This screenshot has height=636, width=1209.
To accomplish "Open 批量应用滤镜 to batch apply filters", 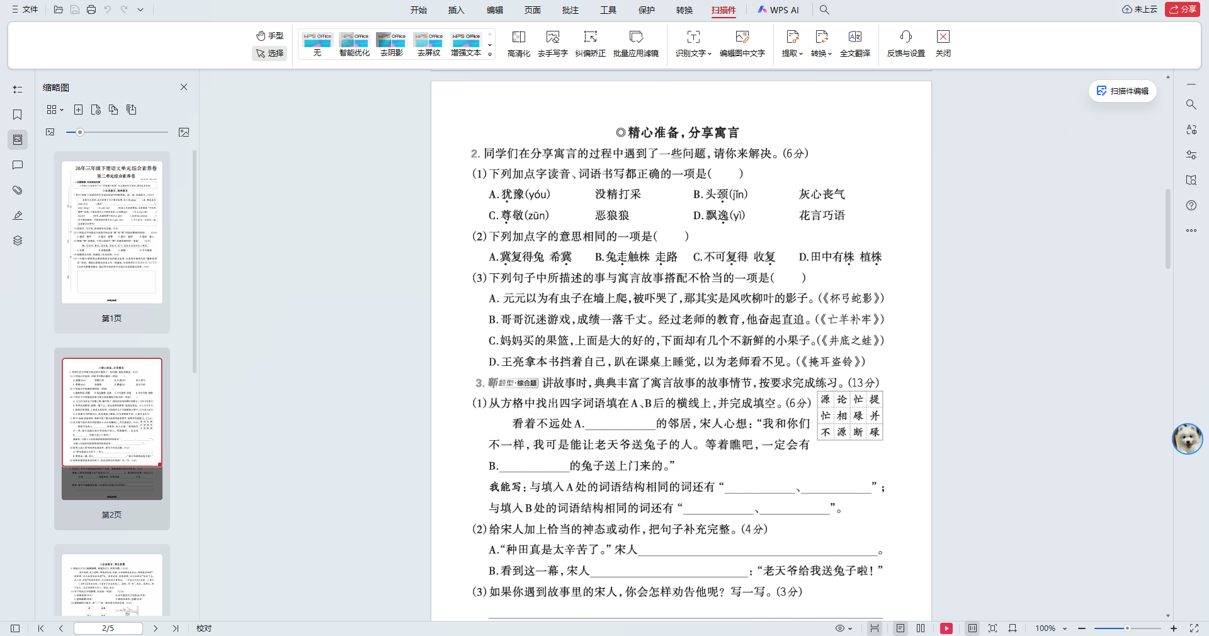I will [x=636, y=43].
